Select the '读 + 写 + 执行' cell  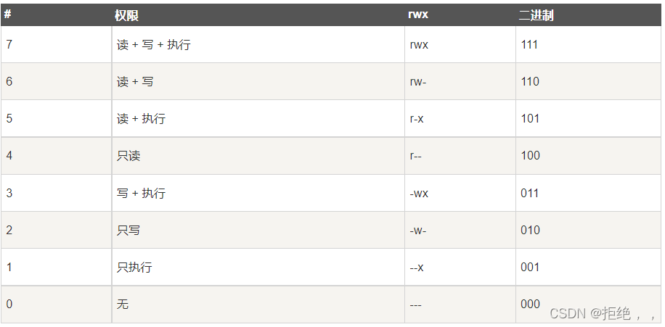click(154, 45)
